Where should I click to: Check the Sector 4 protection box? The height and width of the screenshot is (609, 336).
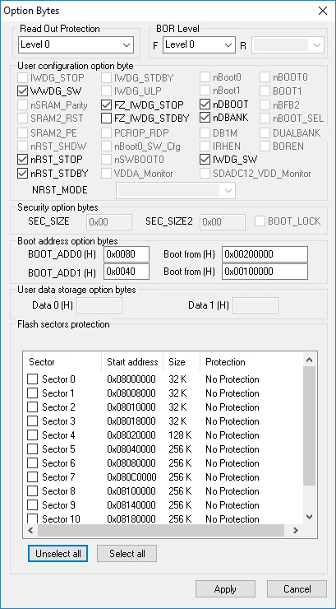click(x=33, y=435)
